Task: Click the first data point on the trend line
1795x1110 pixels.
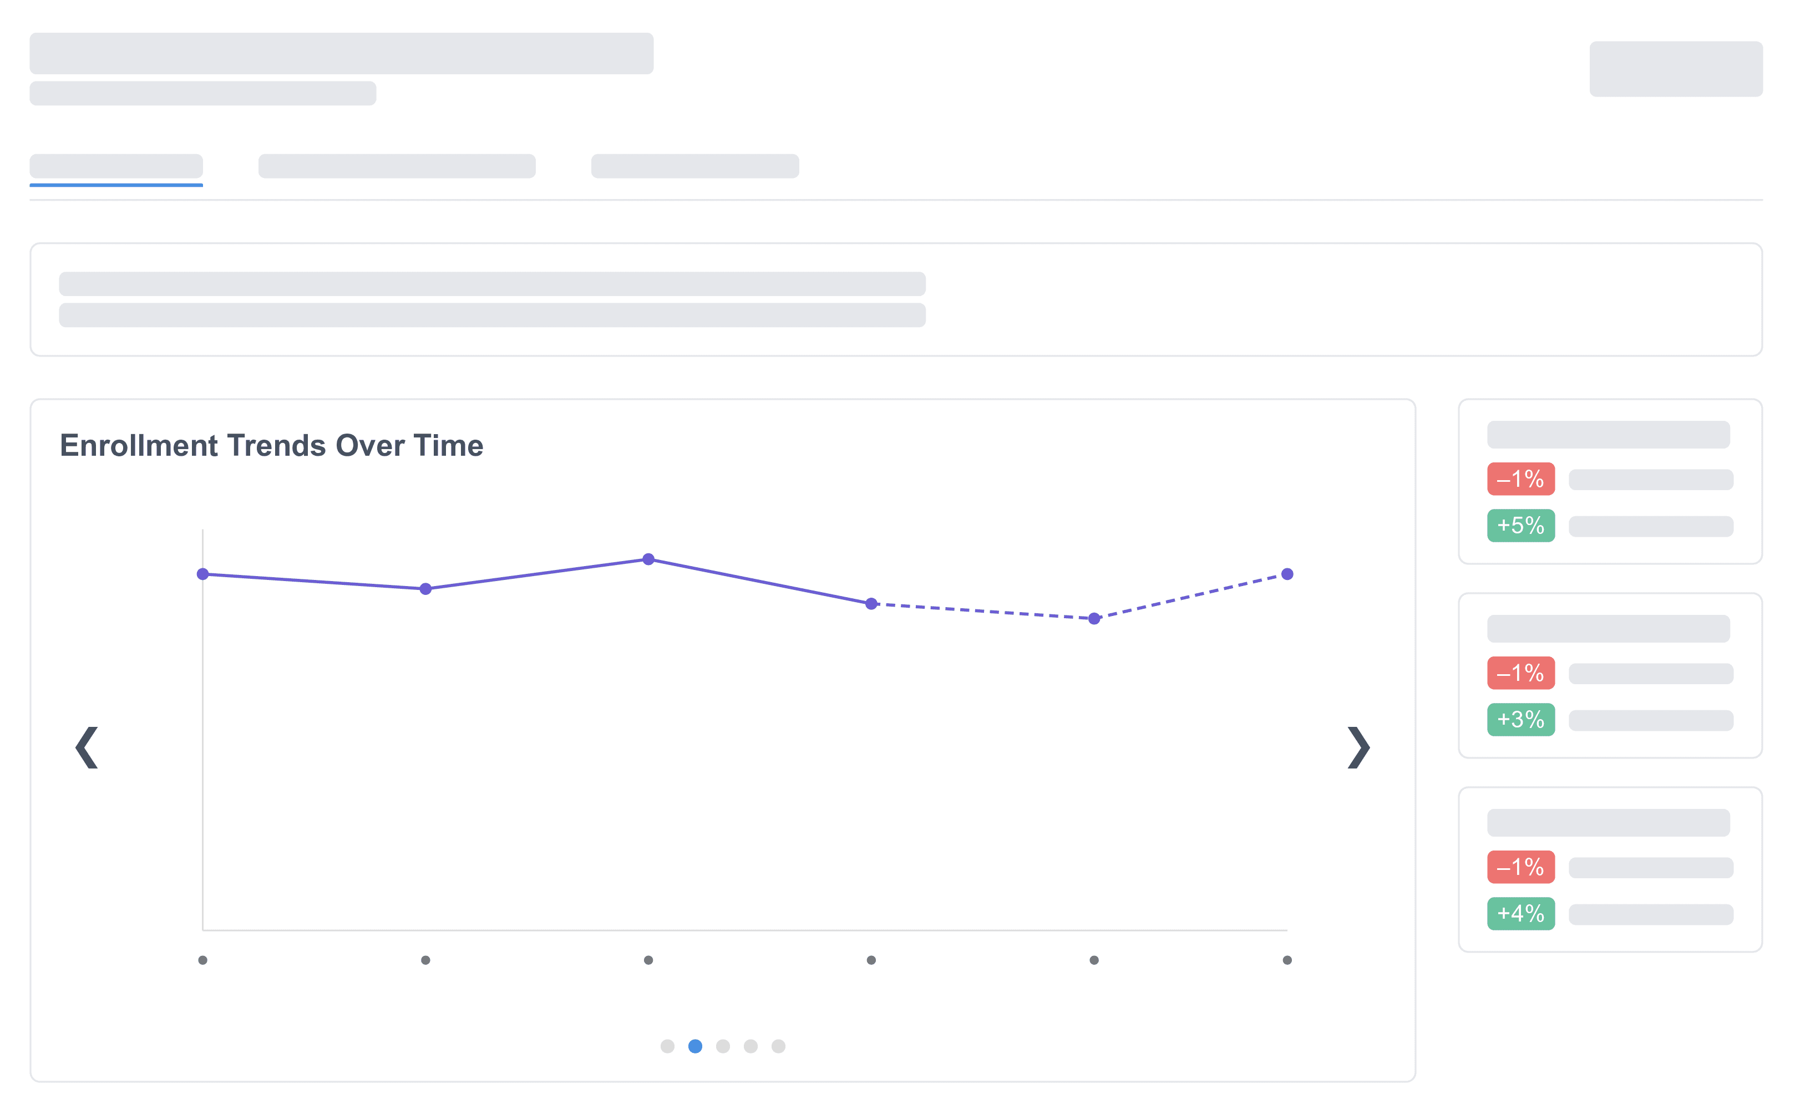Action: pyautogui.click(x=202, y=574)
